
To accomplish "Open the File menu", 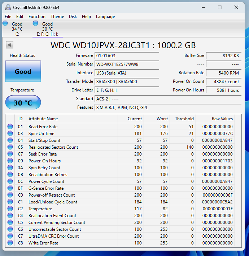I will (8, 17).
